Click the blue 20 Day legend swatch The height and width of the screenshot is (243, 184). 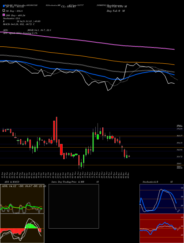[4, 6]
